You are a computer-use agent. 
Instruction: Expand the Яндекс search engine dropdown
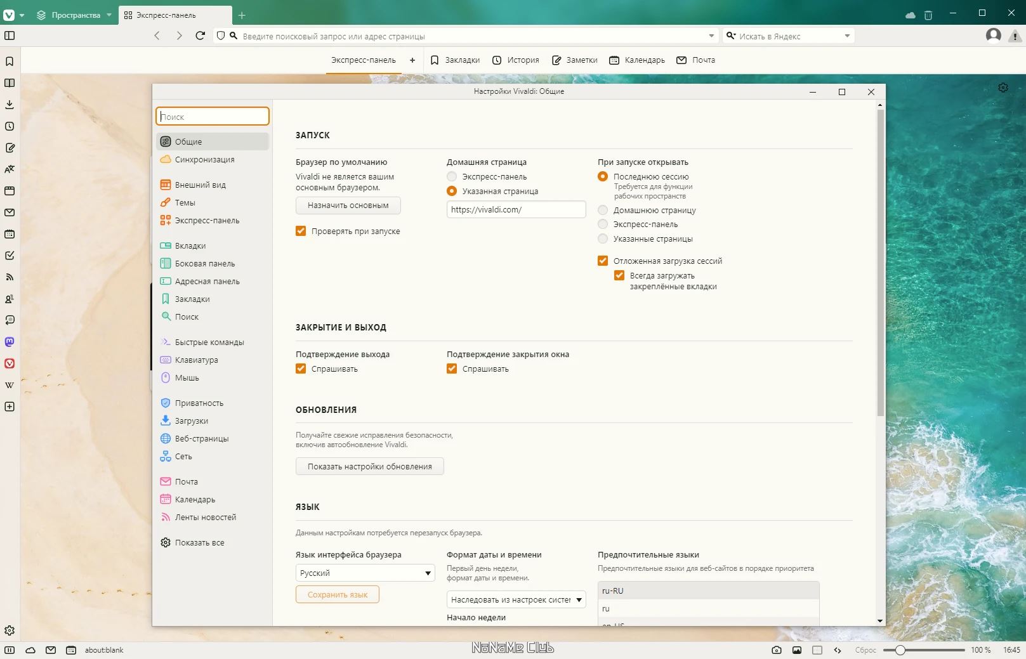(847, 36)
